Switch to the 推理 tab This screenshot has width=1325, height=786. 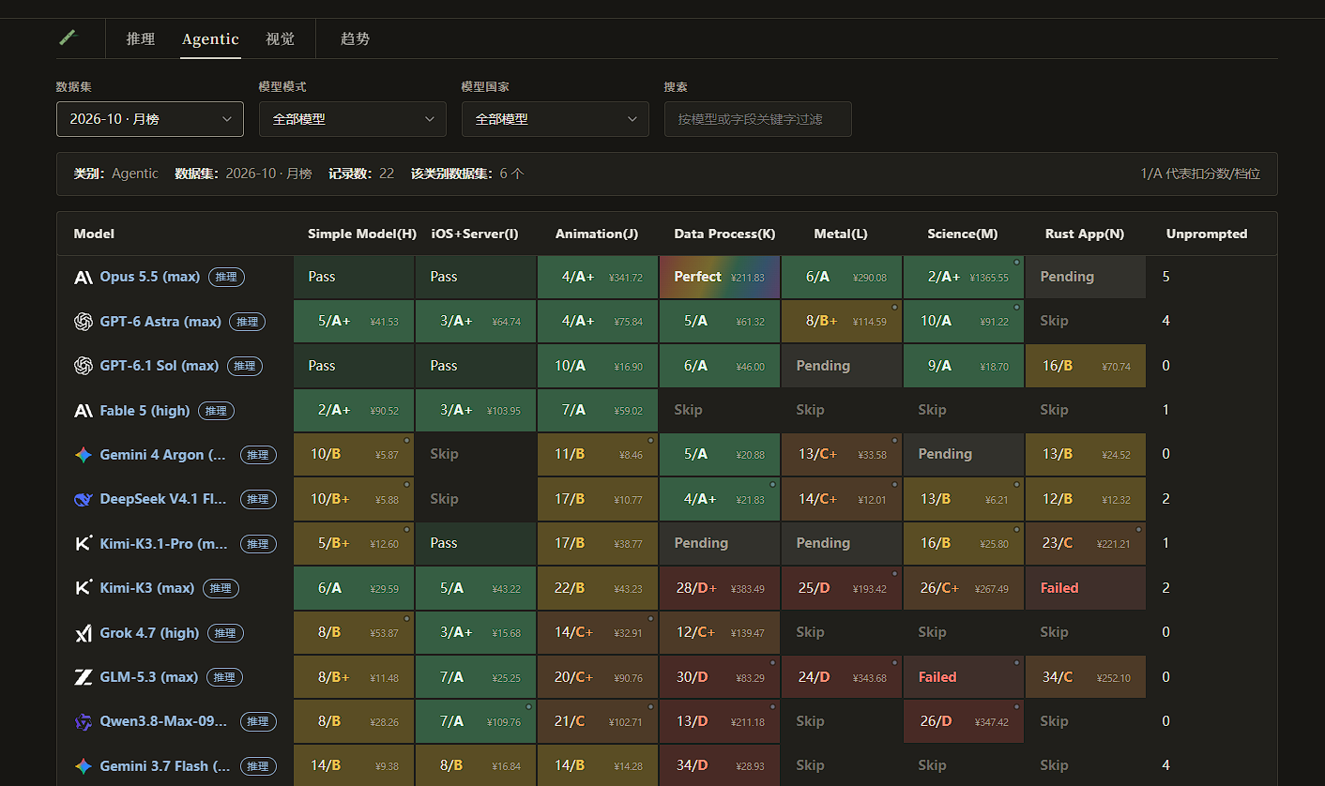[141, 38]
